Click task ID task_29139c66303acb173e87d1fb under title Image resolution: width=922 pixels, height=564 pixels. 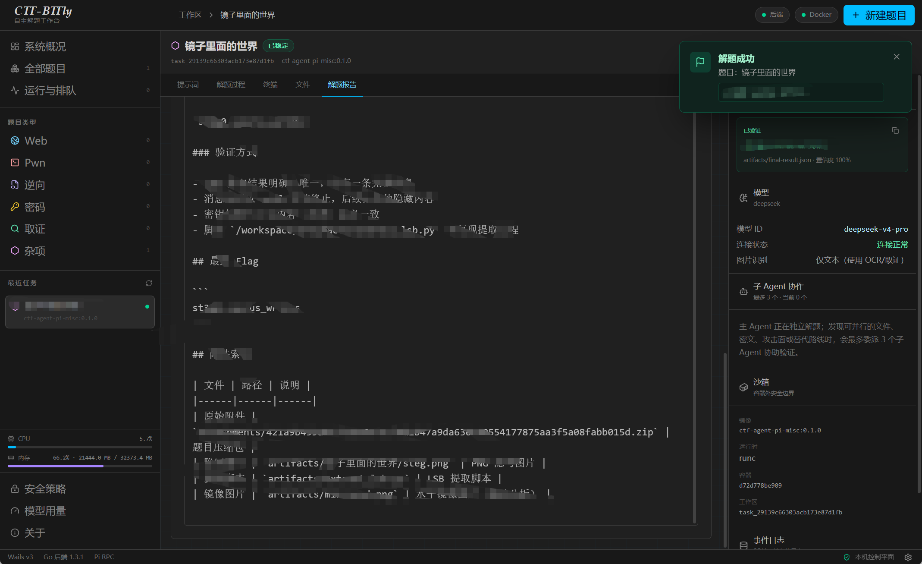pyautogui.click(x=222, y=61)
